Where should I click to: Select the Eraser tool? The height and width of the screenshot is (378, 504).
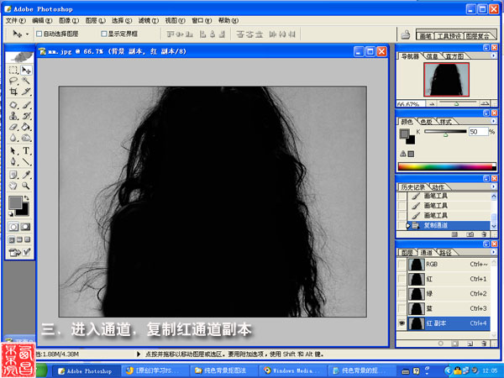tap(13, 127)
